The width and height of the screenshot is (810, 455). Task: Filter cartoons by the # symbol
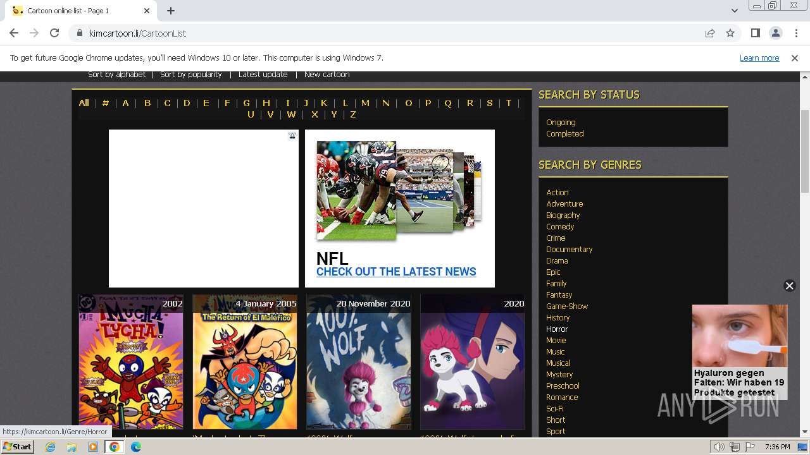pyautogui.click(x=106, y=103)
